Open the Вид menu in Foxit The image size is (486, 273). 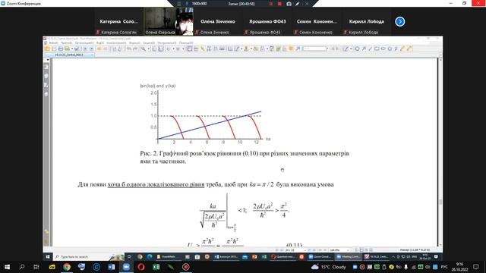[x=99, y=43]
